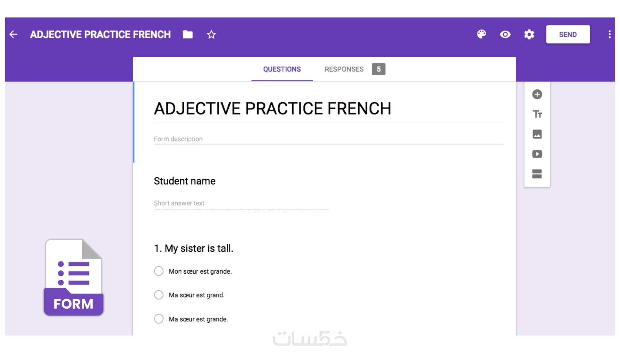620x353 pixels.
Task: Open the three-dot more options menu
Action: click(609, 35)
